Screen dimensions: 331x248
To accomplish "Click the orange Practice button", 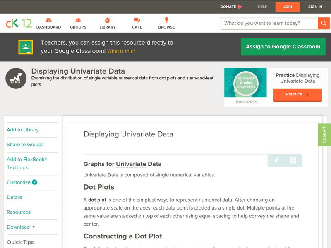I will pyautogui.click(x=297, y=95).
